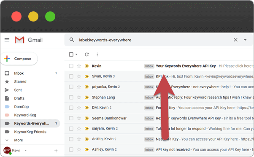Click Kevin's profile avatar
Screen dimensions: 254x157
point(7,150)
